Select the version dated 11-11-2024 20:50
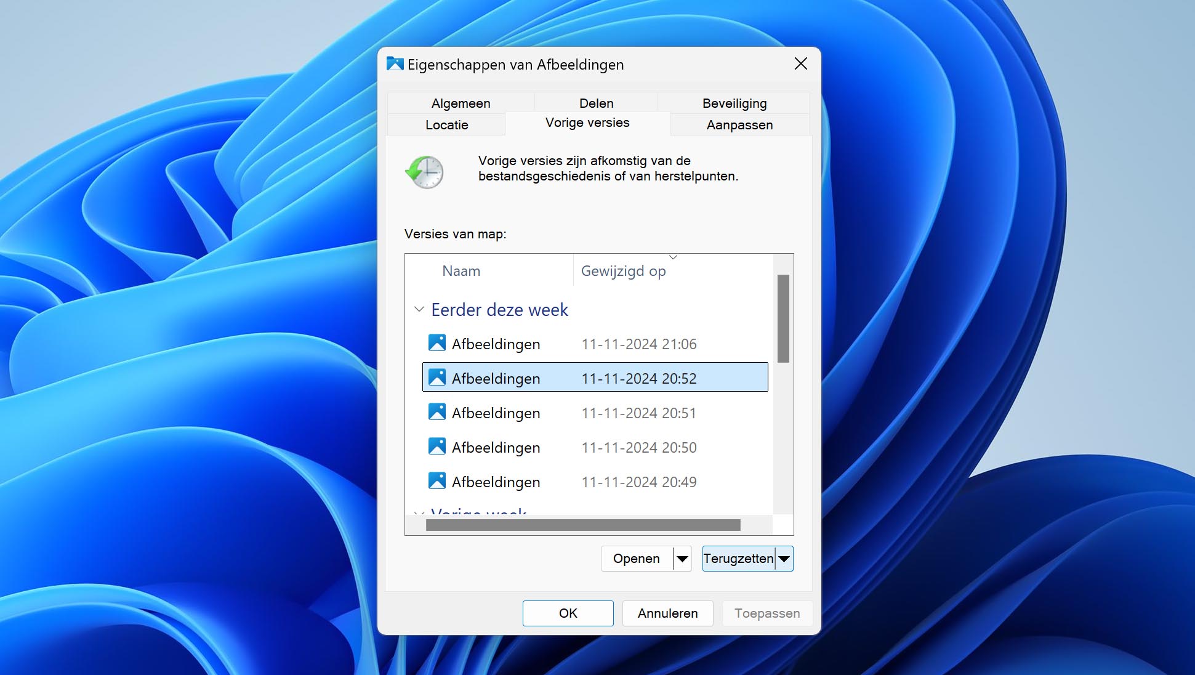Viewport: 1195px width, 675px height. click(x=595, y=447)
